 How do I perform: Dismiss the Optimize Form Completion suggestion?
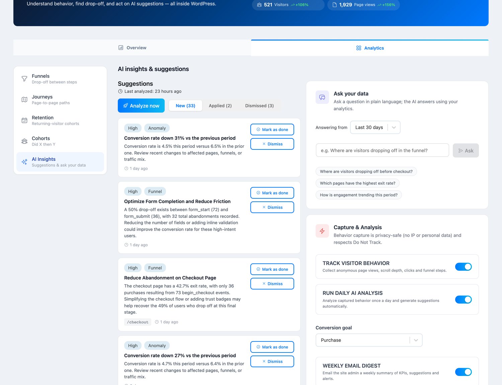coord(272,207)
